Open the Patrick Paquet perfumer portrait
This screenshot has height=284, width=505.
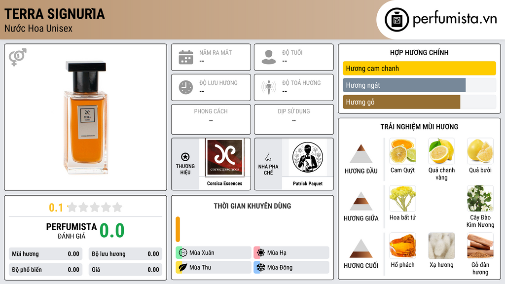click(308, 157)
